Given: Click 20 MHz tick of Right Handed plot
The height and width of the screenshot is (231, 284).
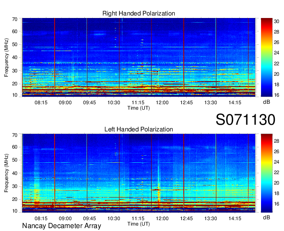Looking at the screenshot, I should [15, 84].
